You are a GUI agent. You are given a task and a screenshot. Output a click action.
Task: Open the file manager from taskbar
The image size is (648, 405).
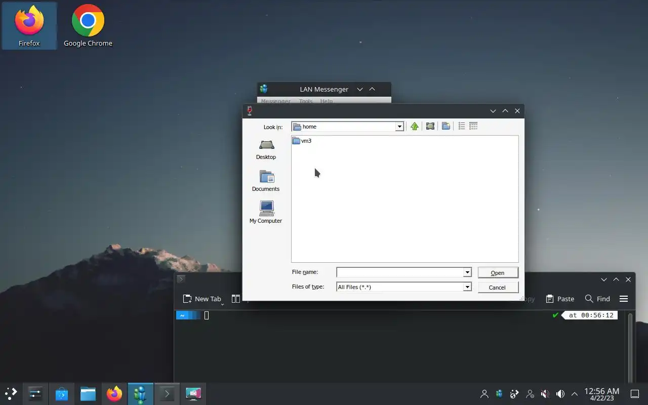(x=88, y=393)
